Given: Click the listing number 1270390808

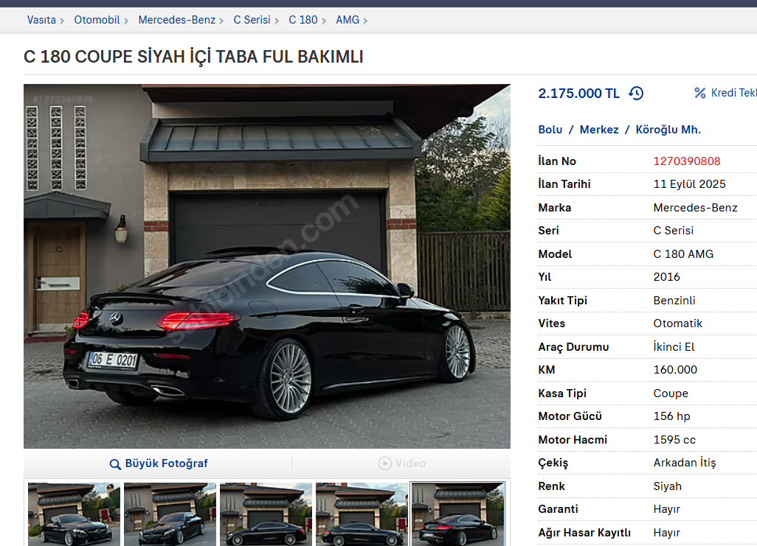Looking at the screenshot, I should [687, 161].
